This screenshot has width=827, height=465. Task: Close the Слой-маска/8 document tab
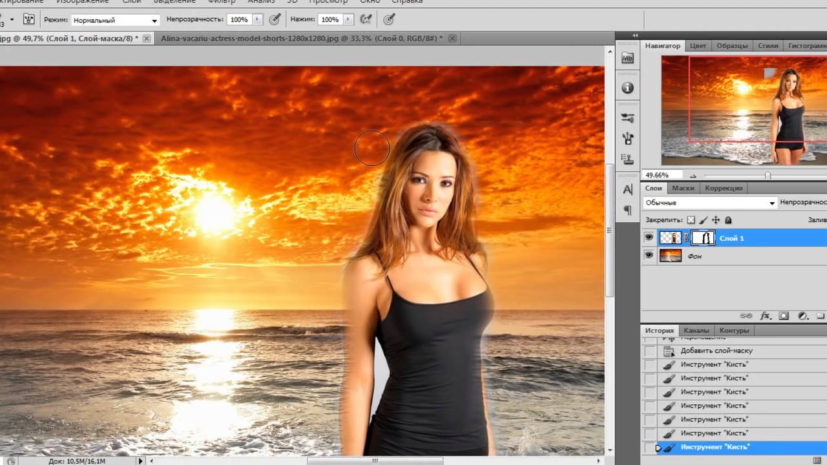(x=147, y=38)
